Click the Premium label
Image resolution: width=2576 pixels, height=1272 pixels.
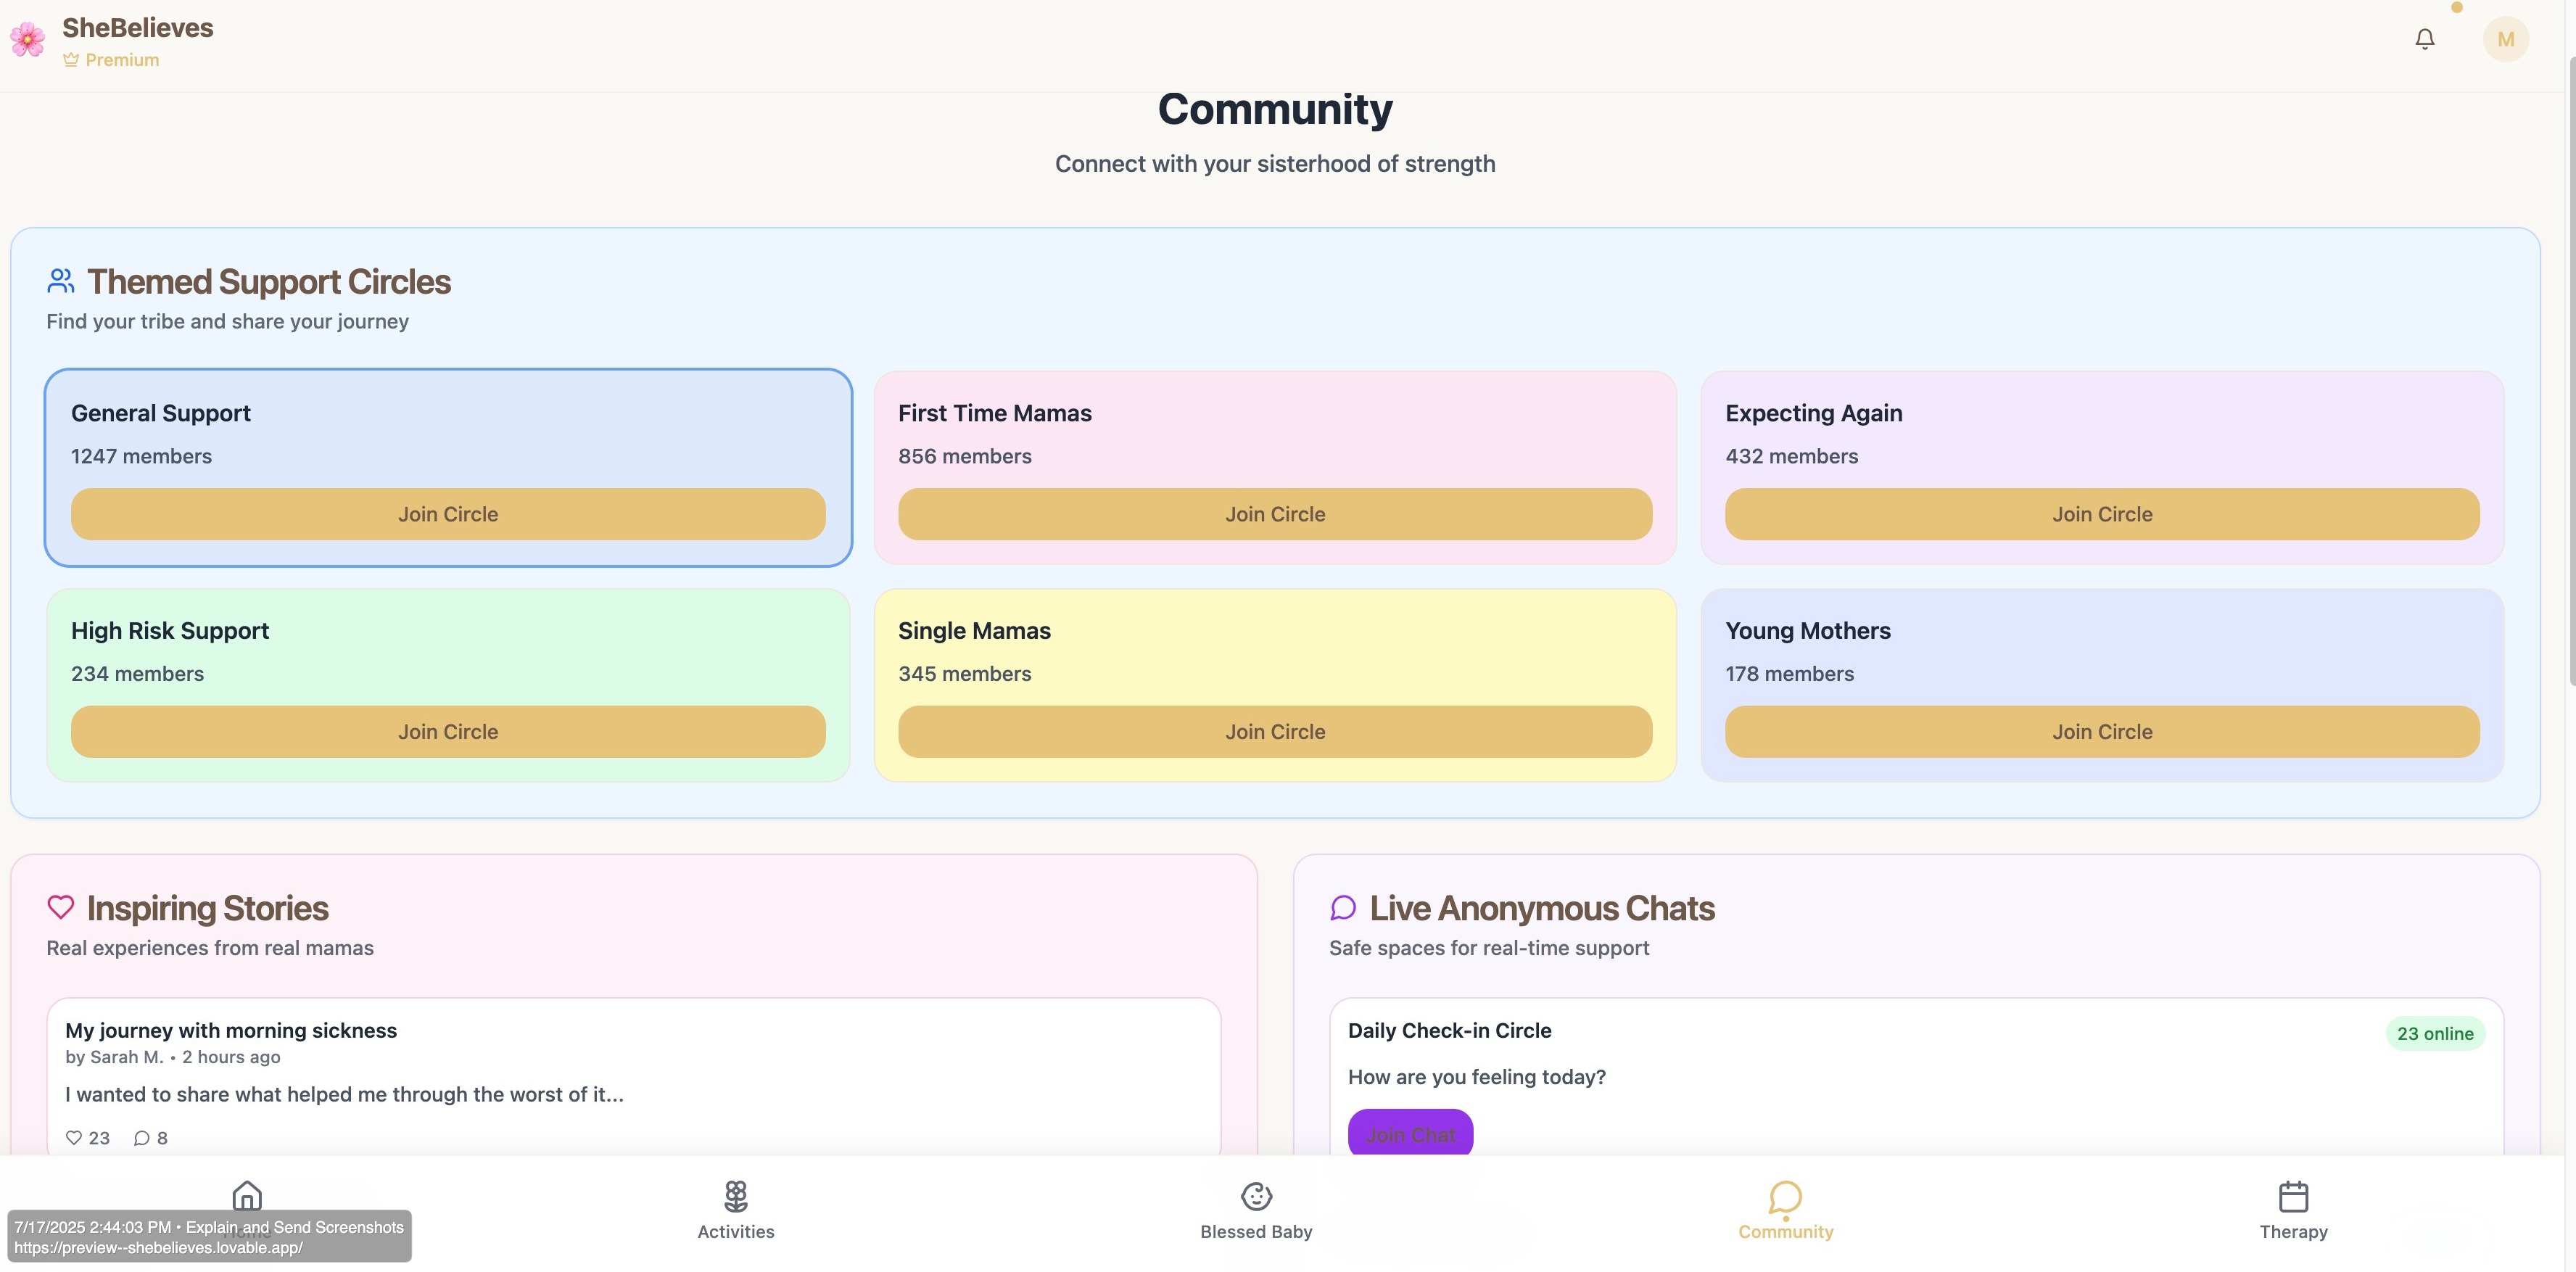pos(122,60)
